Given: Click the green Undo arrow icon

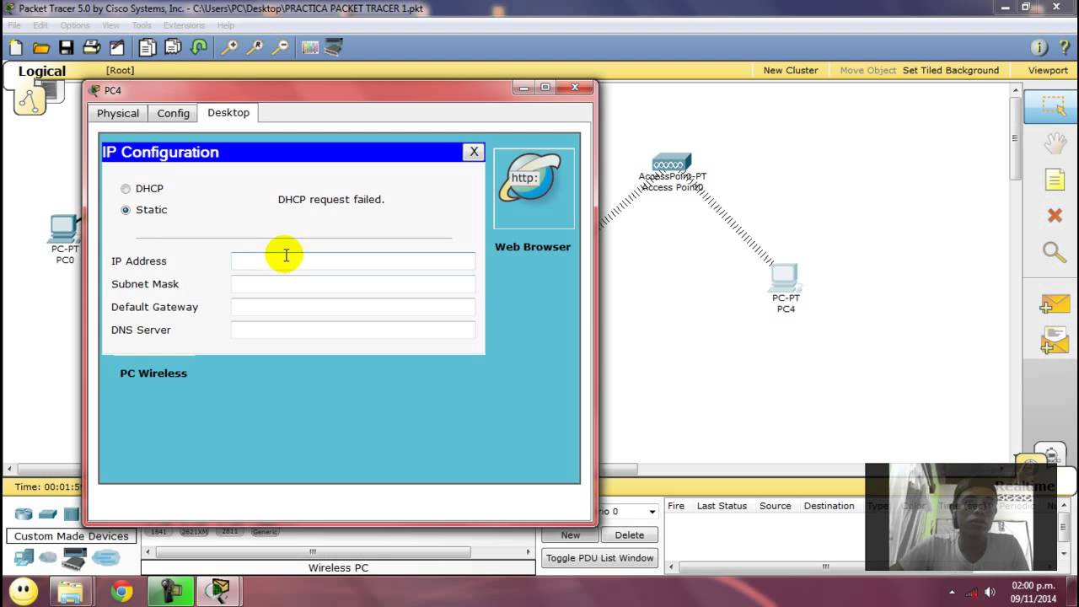Looking at the screenshot, I should coord(199,48).
